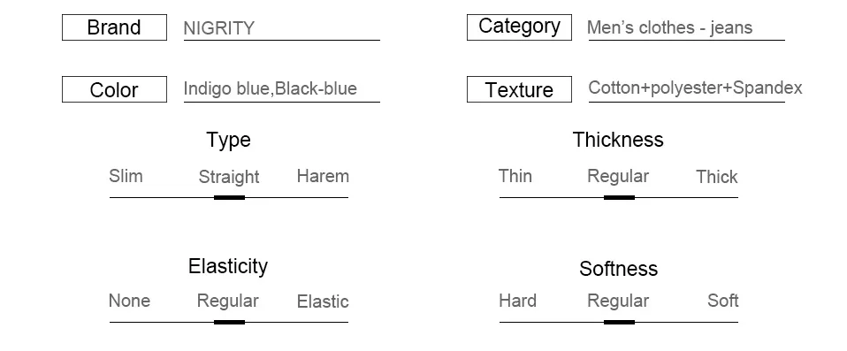
Task: Click the Brand label box
Action: point(115,27)
